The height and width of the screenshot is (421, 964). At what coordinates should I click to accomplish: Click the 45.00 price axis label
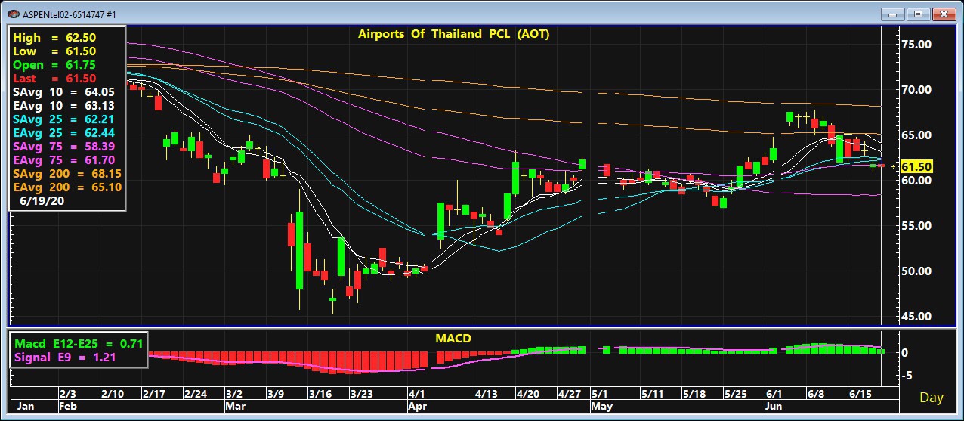[x=916, y=317]
